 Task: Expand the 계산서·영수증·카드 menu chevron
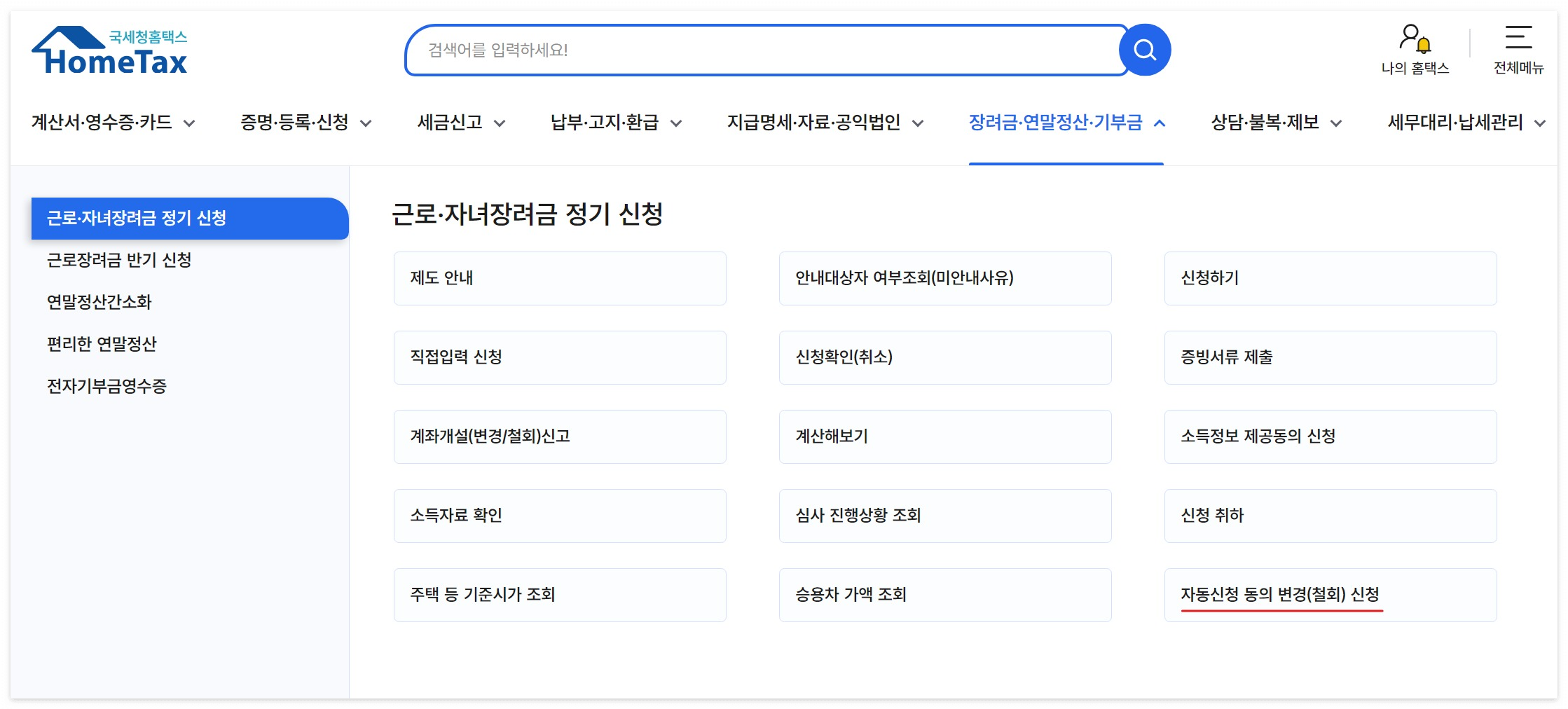click(x=189, y=122)
